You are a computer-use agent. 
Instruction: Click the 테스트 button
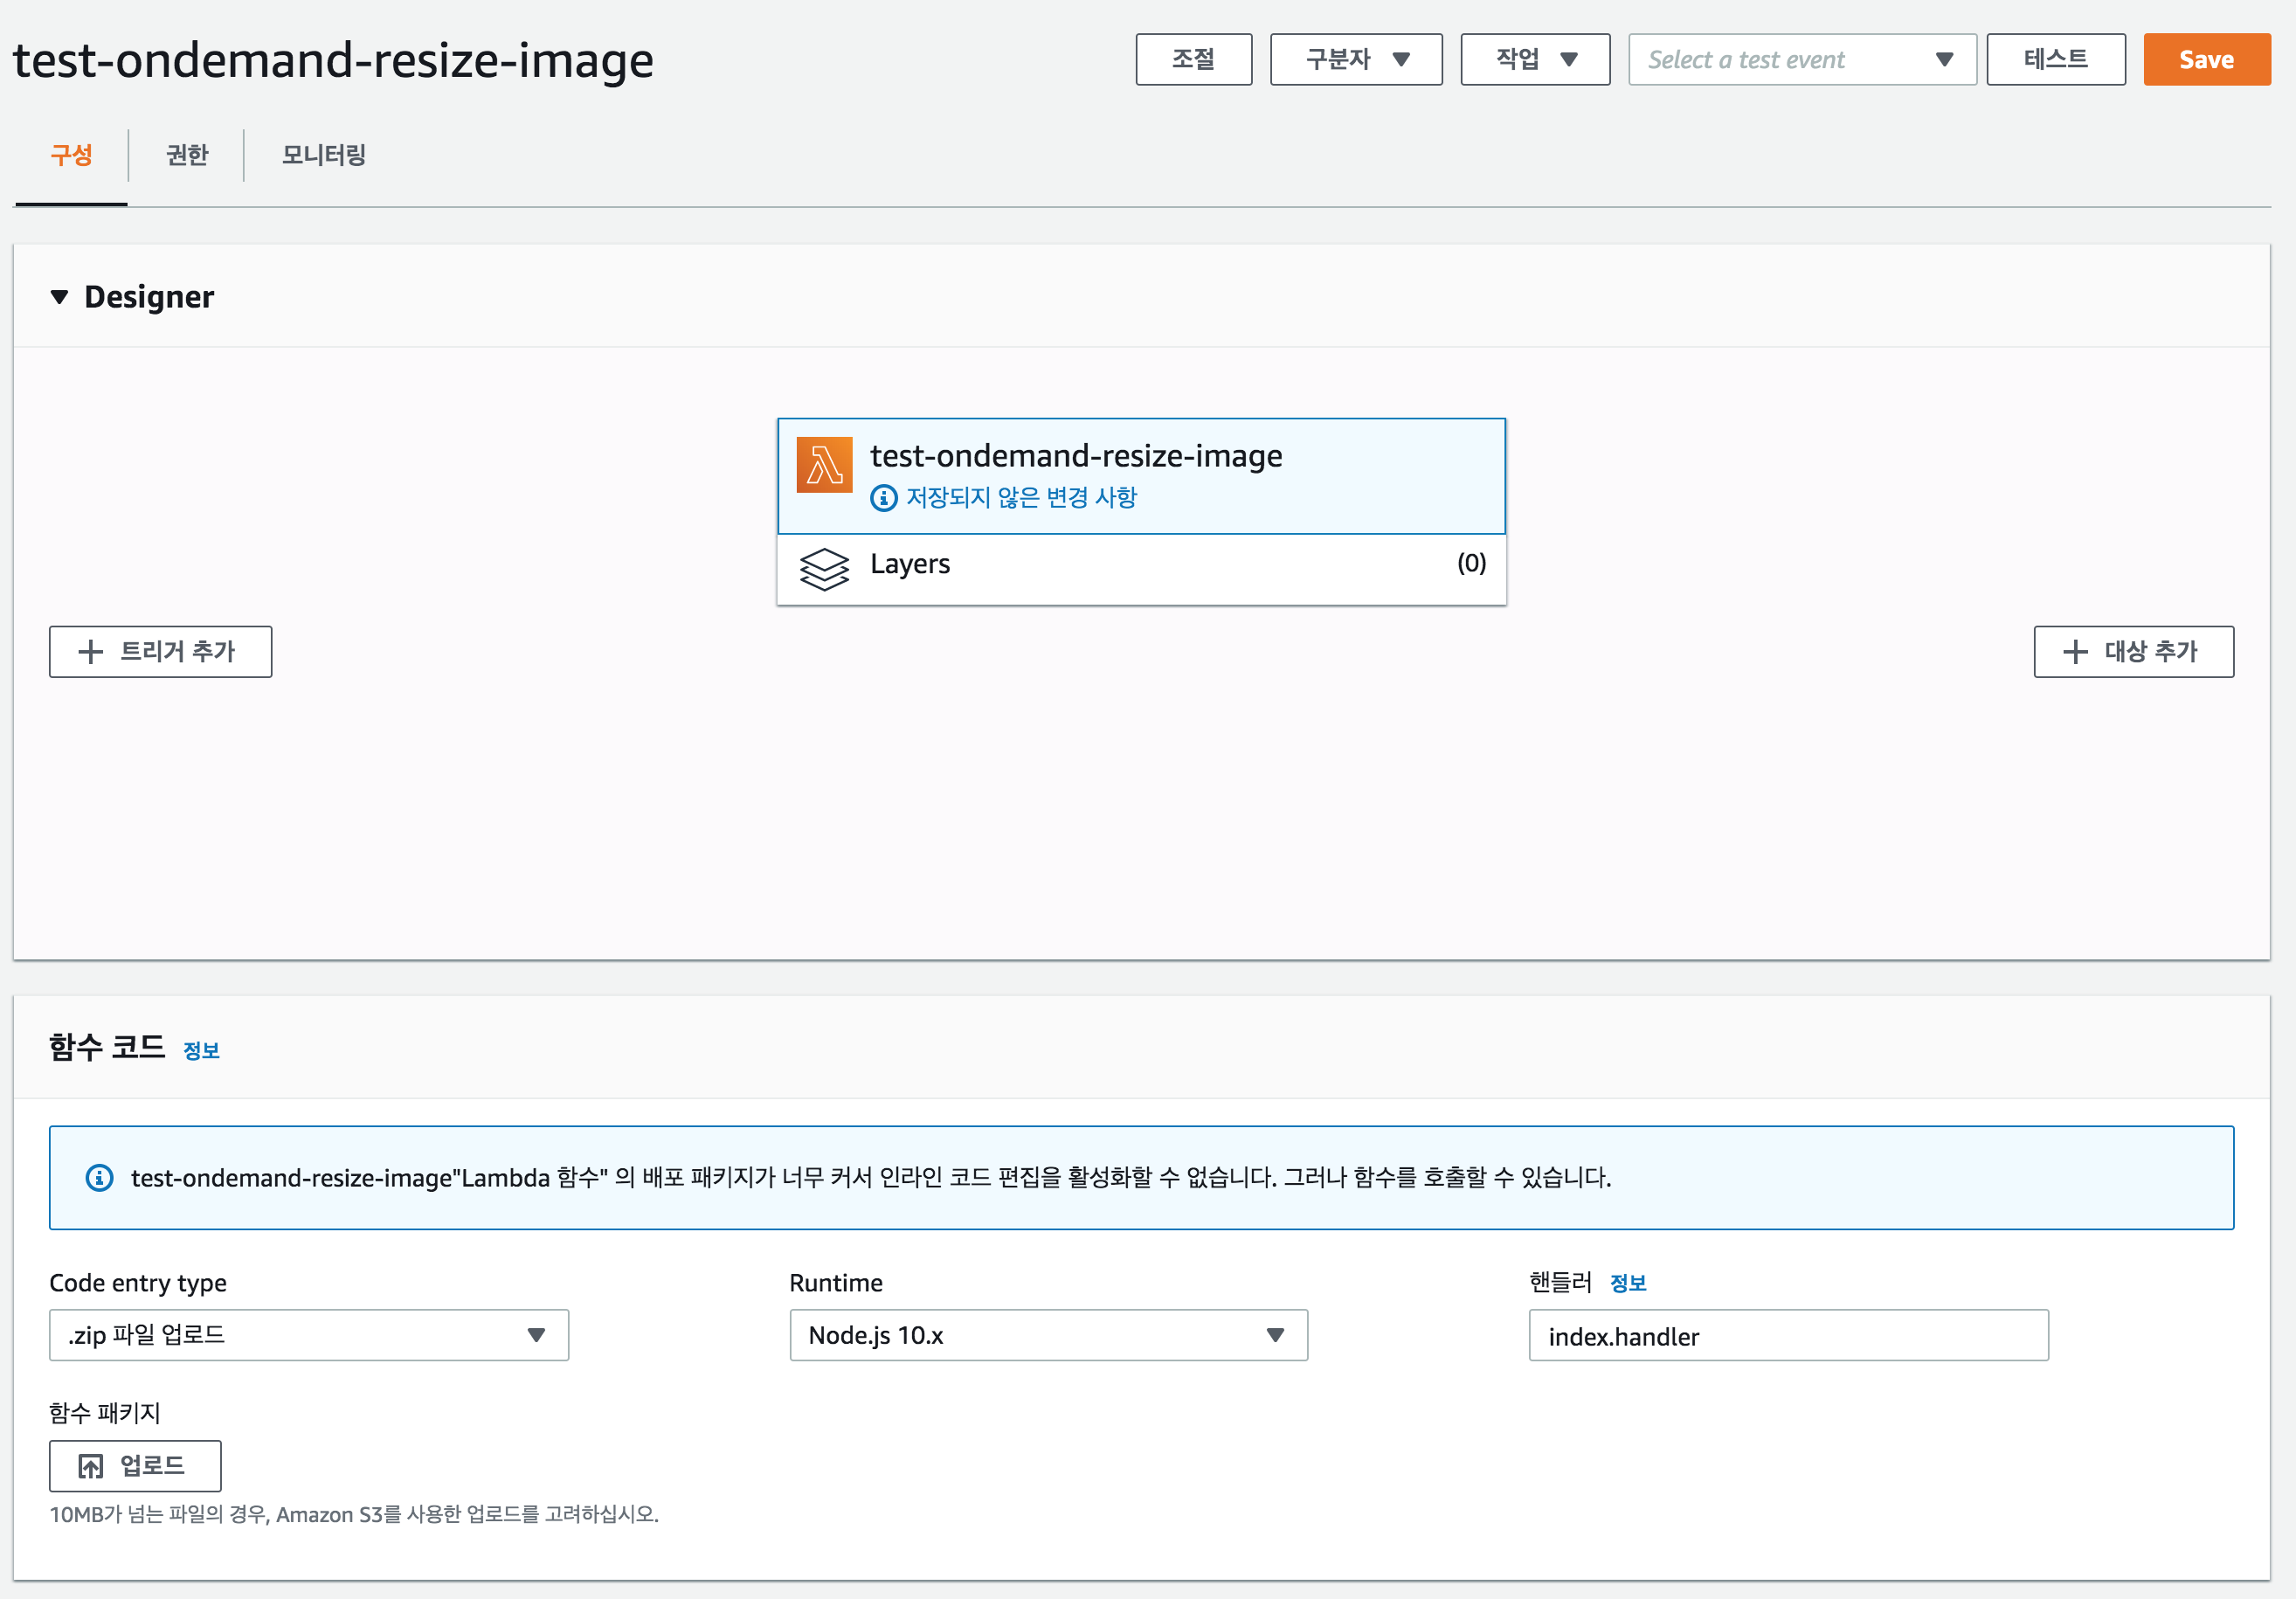2055,60
